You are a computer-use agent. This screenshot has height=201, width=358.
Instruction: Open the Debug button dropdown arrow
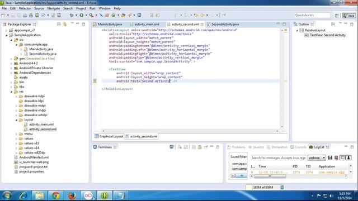76,15
